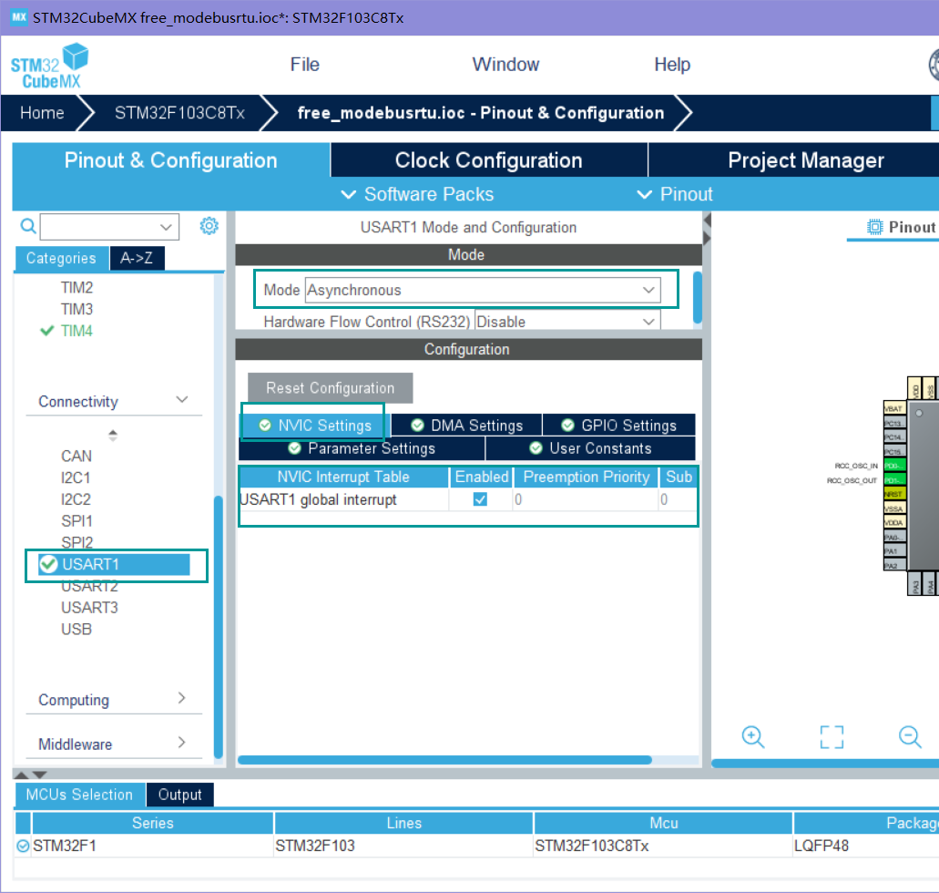Go to Home breadcrumb

tap(42, 113)
